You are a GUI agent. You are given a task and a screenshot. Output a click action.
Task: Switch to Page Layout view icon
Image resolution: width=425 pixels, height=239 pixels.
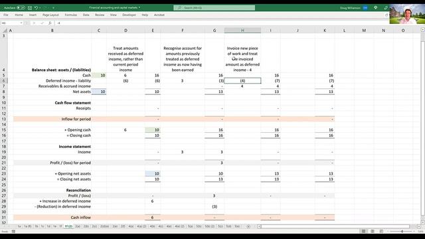click(x=373, y=231)
